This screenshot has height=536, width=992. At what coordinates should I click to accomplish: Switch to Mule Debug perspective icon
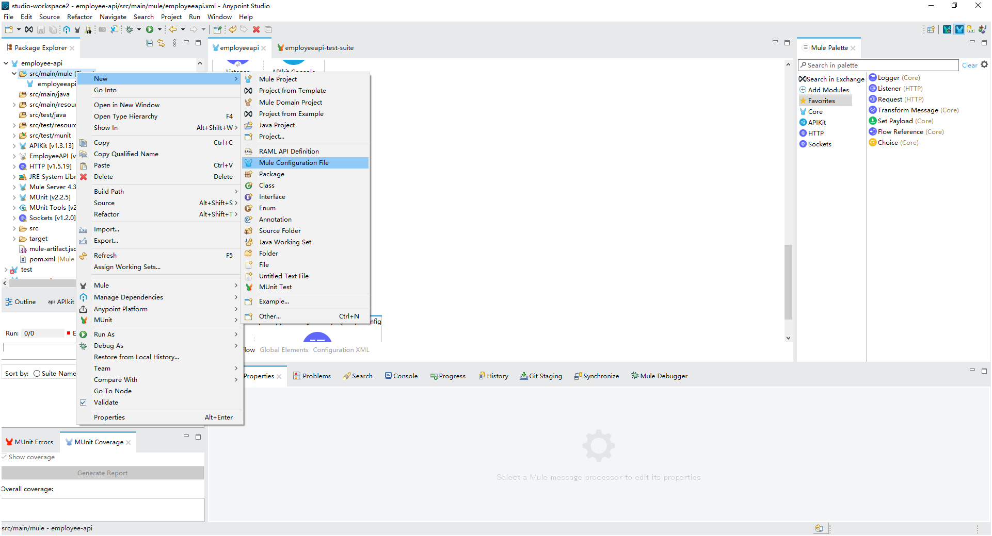pos(947,30)
